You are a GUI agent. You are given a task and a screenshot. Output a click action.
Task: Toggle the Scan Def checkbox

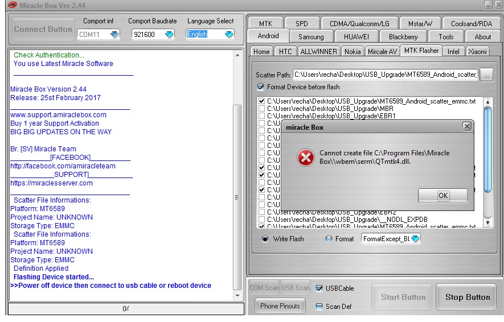319,307
